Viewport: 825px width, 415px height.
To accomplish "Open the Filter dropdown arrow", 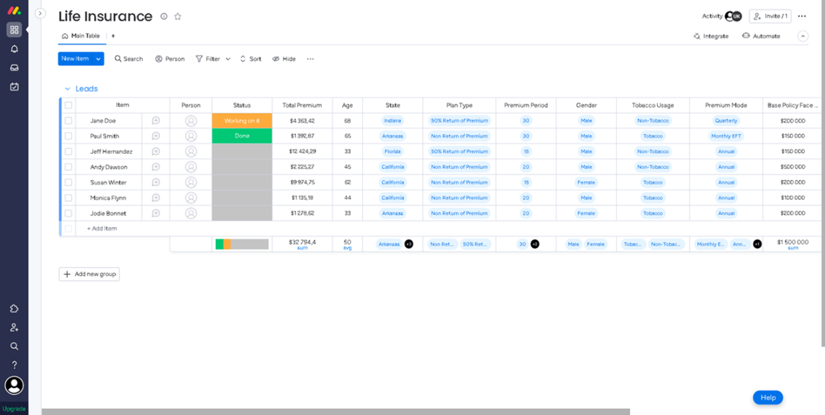I will 228,59.
